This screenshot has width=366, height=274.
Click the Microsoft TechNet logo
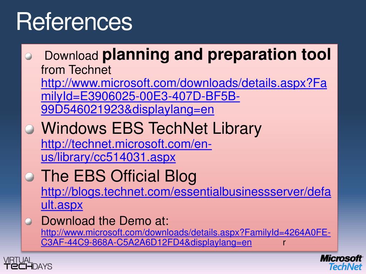tap(341, 262)
